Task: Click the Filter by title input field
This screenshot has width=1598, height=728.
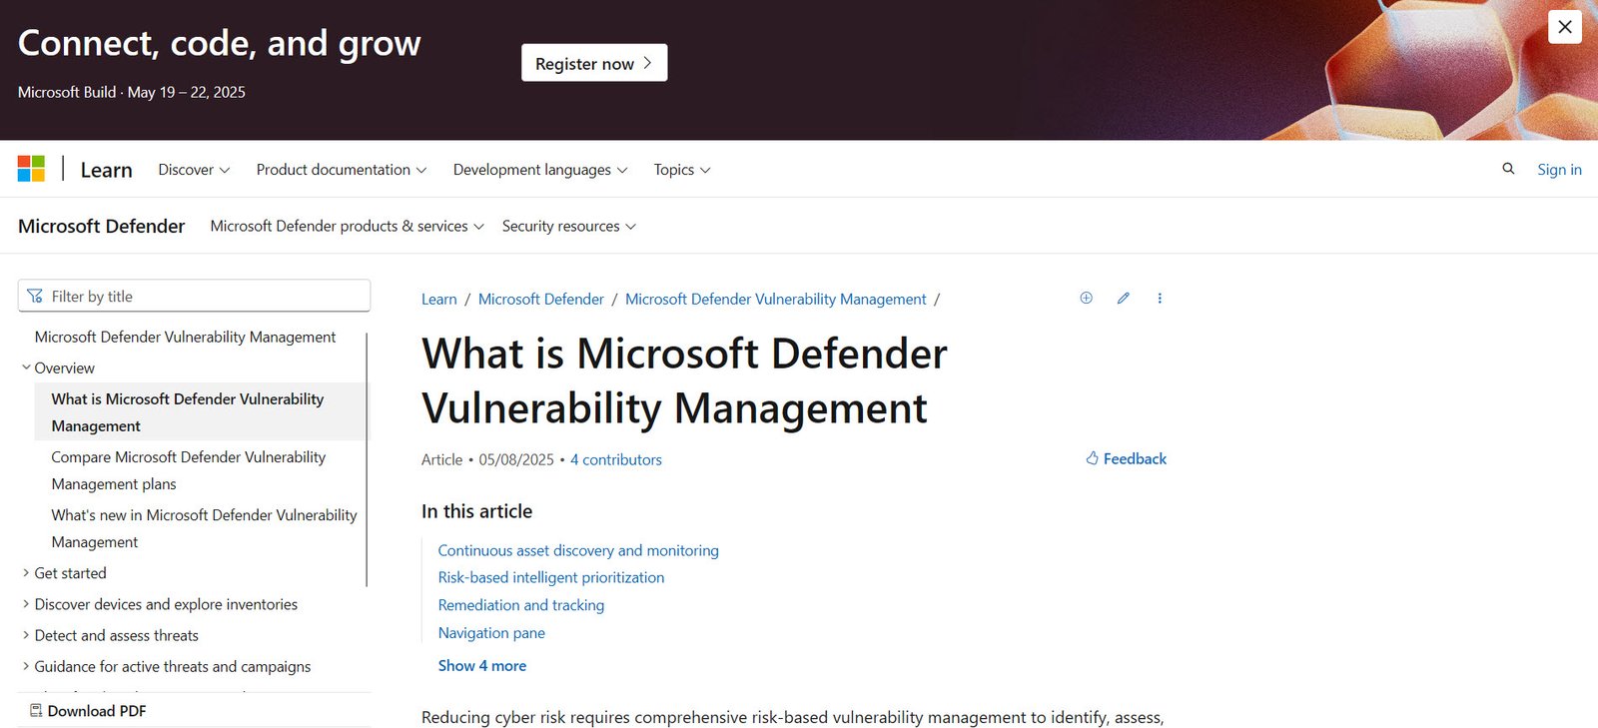Action: (x=194, y=296)
